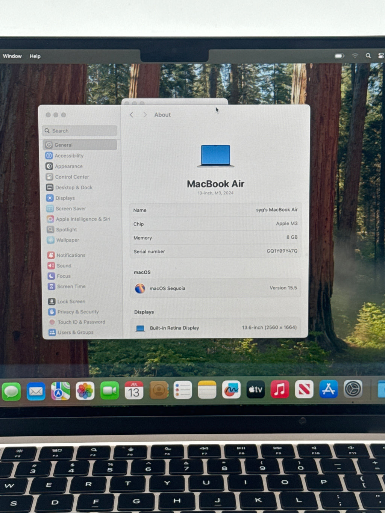Click the Version 15.5 text
Viewport: 385px width, 513px height.
(x=283, y=288)
